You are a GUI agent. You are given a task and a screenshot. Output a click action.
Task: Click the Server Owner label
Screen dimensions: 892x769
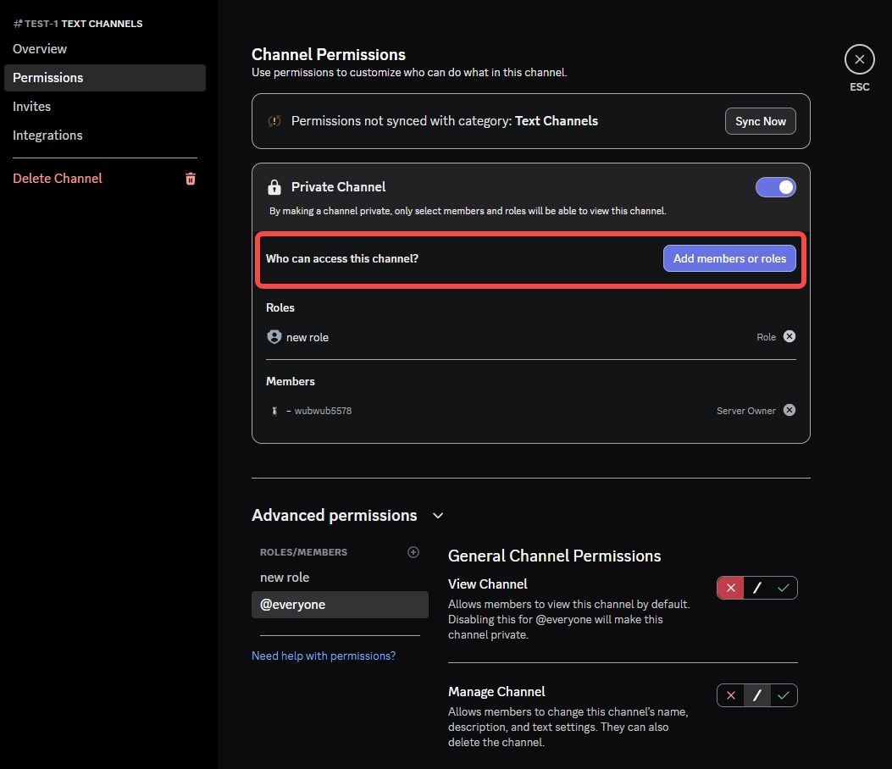point(745,411)
